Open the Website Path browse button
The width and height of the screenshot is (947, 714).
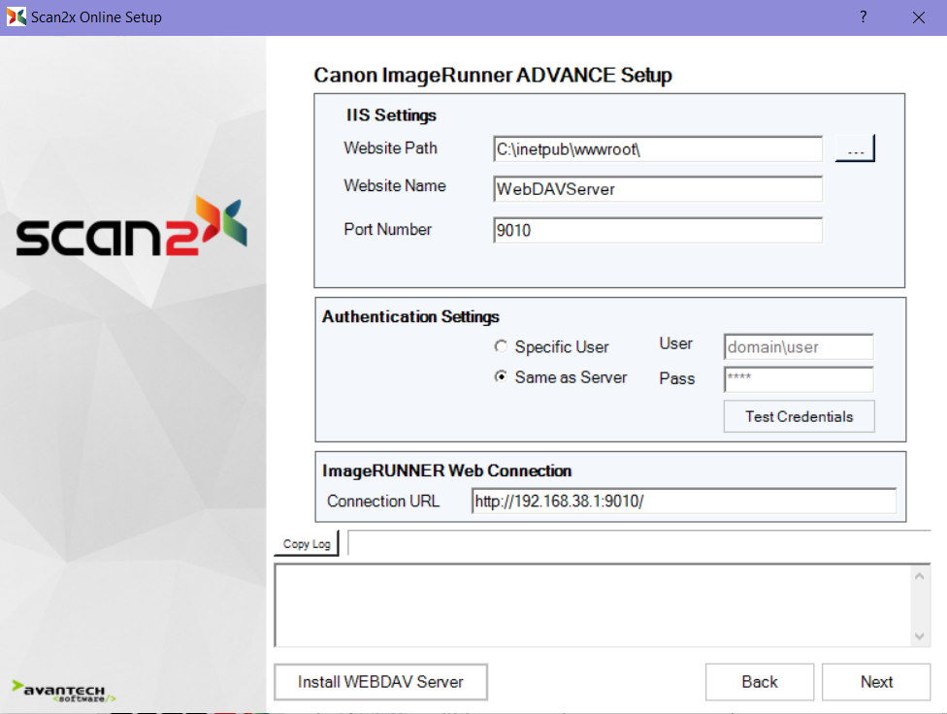tap(855, 149)
